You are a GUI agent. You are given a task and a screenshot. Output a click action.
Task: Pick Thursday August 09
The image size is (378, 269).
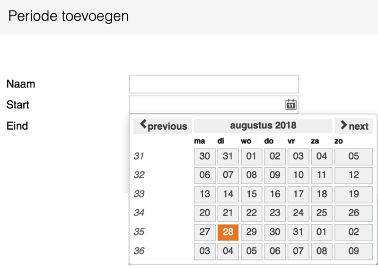pyautogui.click(x=275, y=175)
